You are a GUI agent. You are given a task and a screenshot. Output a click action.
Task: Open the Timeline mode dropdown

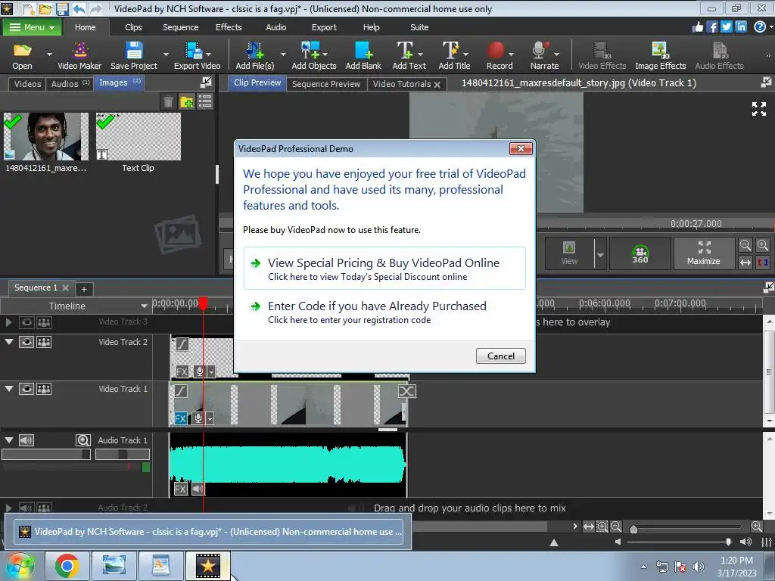point(144,306)
